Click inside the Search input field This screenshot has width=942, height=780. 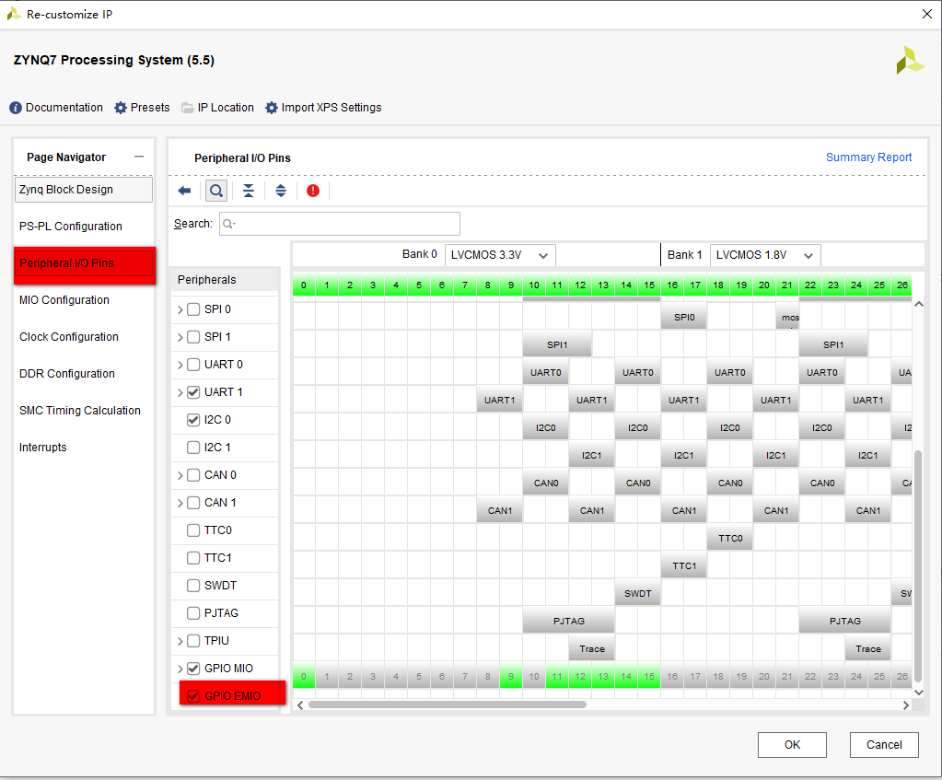tap(340, 224)
